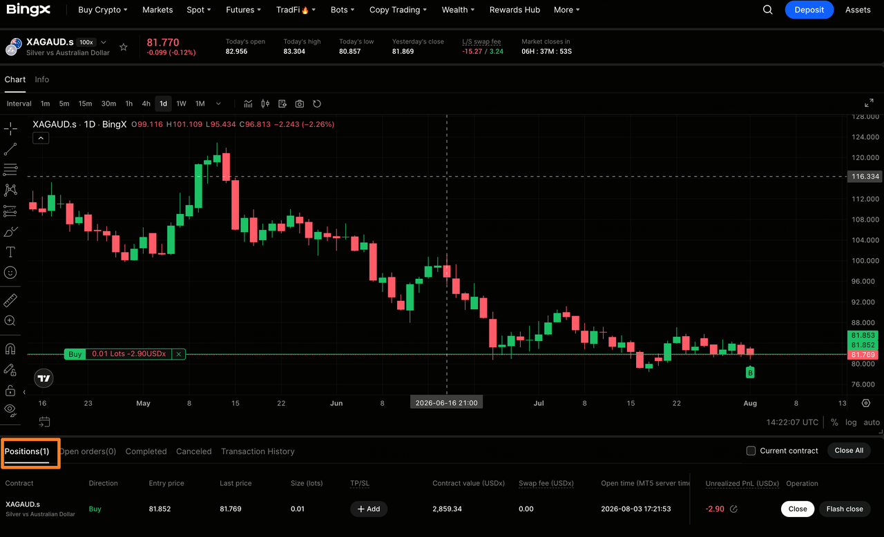This screenshot has width=884, height=537.
Task: Open the chart indicators icon
Action: (248, 104)
